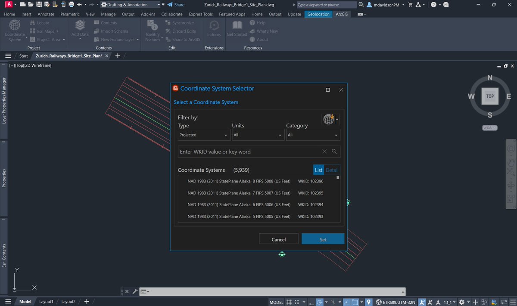Click the magnifier search icon in dialog
This screenshot has width=517, height=306.
[334, 151]
